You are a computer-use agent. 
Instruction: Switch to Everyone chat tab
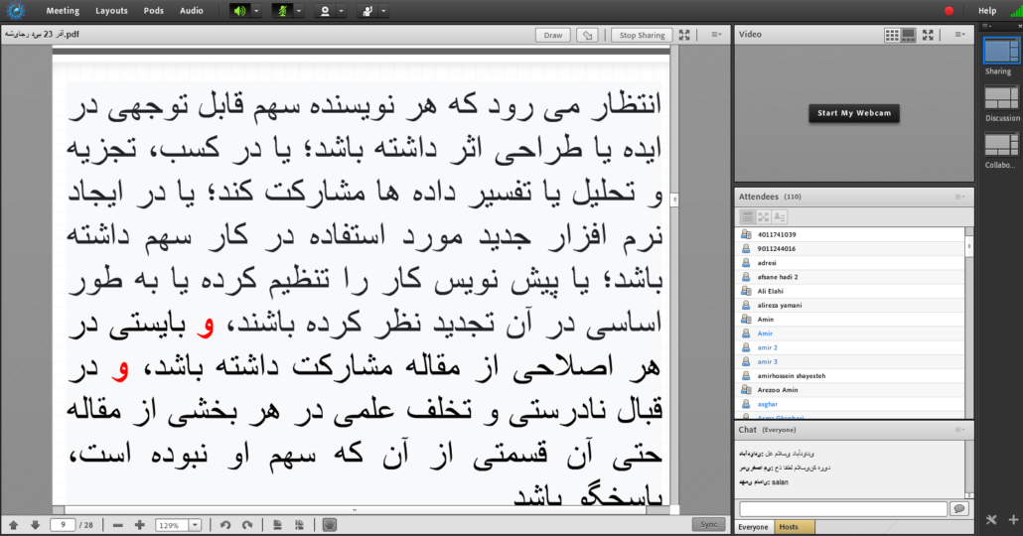[x=754, y=527]
